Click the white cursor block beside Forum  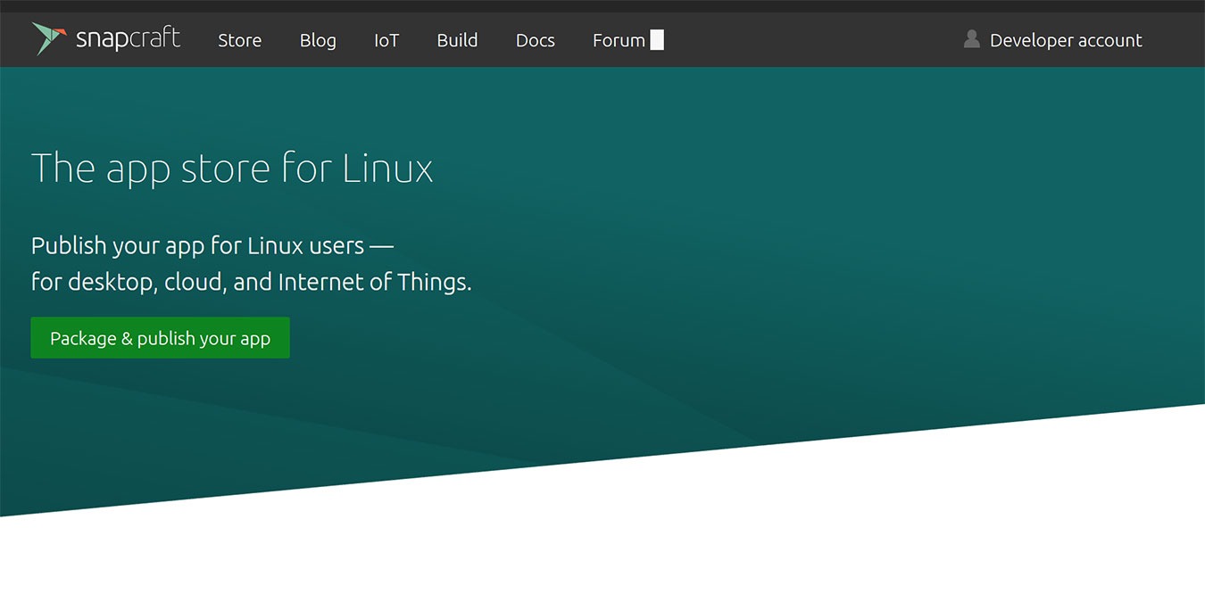click(657, 38)
